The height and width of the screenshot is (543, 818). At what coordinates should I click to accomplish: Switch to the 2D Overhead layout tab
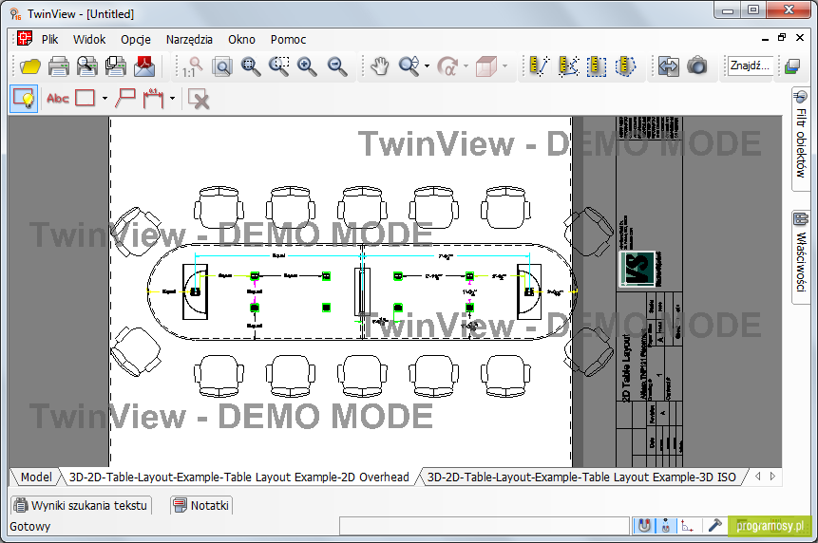238,477
